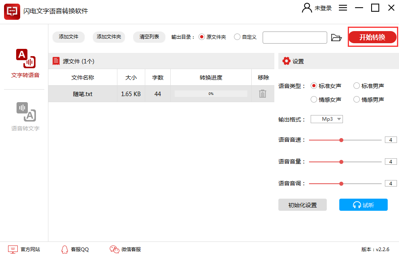Open 官方网站 from the footer
This screenshot has width=399, height=258.
click(x=24, y=249)
